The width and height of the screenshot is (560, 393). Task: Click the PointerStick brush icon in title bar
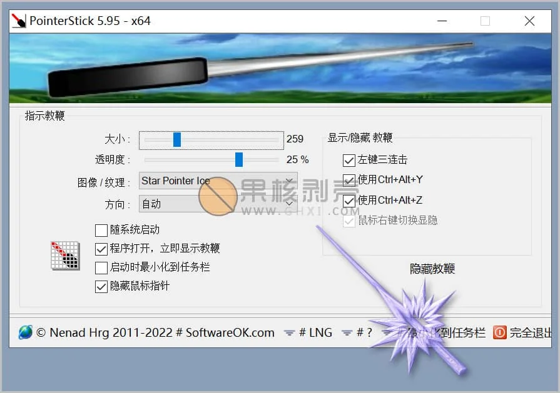tap(18, 21)
